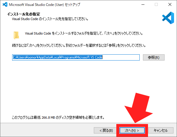
Task: Click the VS Code icon in title bar
Action: (5, 4)
